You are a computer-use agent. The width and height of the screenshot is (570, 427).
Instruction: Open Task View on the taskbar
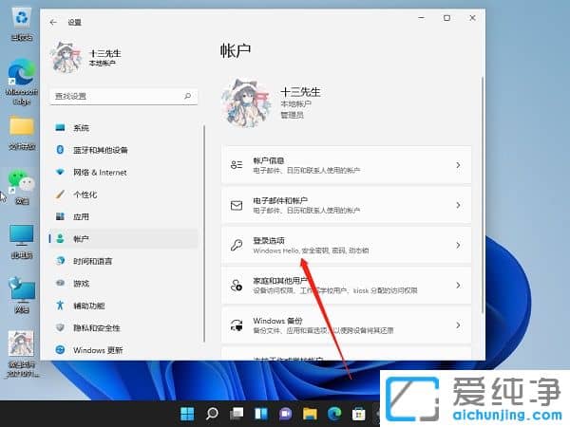coord(237,414)
